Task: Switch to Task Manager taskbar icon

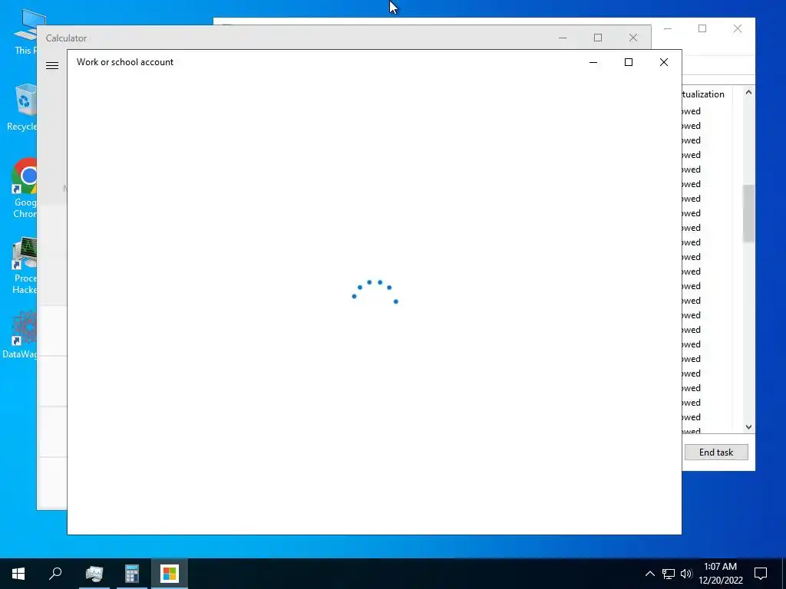Action: point(94,574)
